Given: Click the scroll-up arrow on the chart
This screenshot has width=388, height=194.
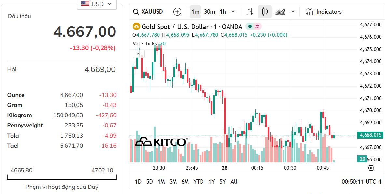Looking at the screenshot, I should 138,54.
